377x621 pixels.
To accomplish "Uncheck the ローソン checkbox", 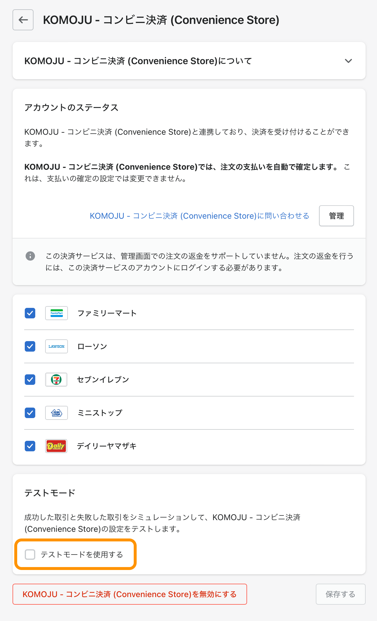I will coord(30,346).
